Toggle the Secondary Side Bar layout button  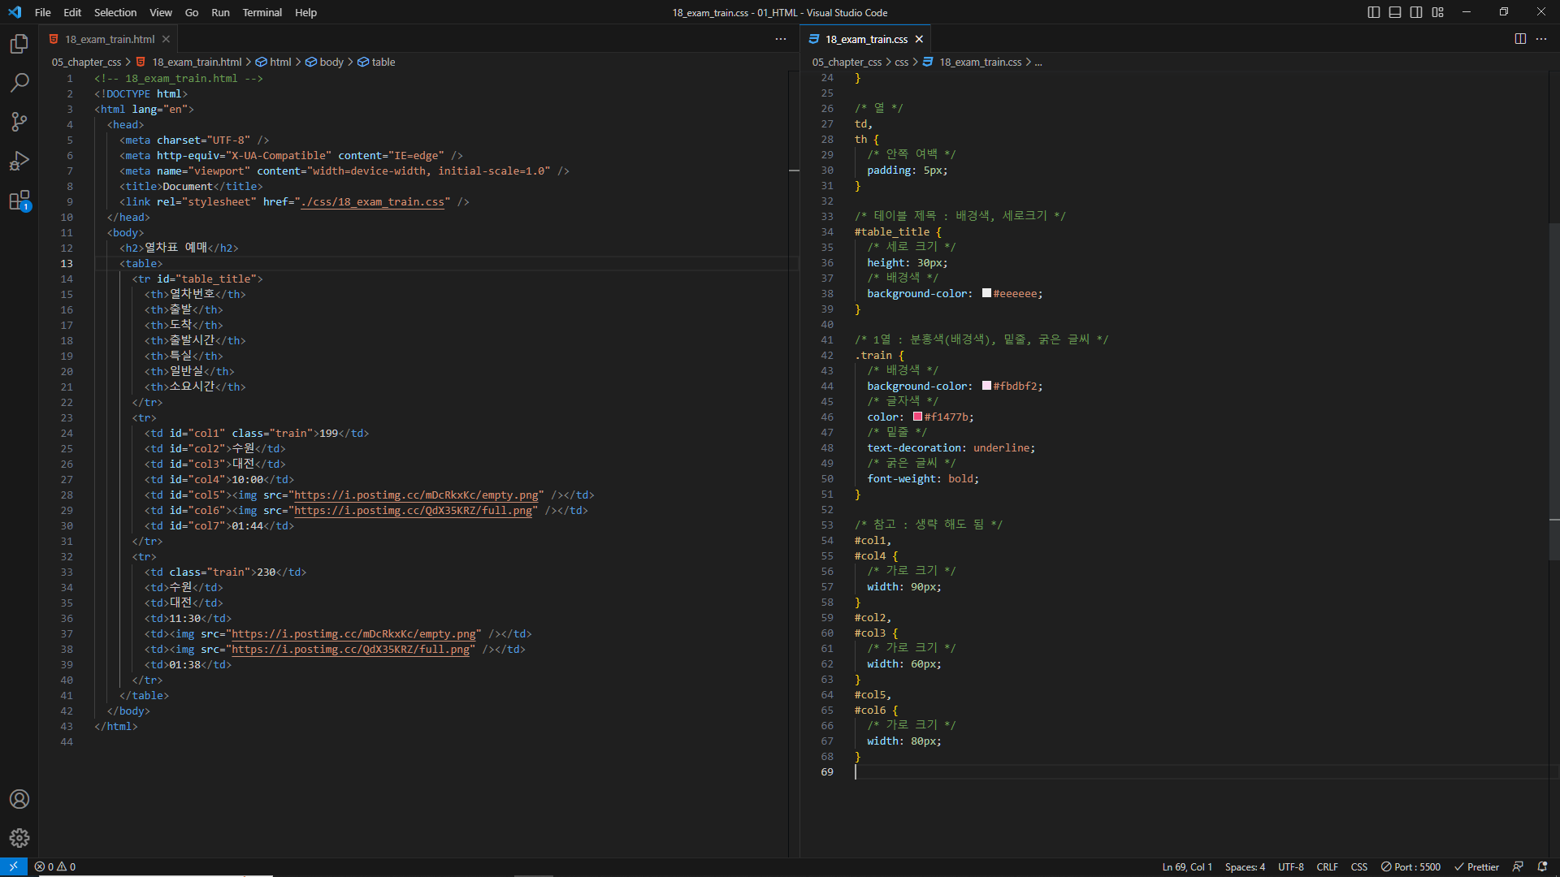(1416, 12)
